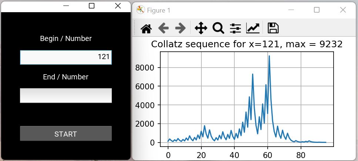
Task: Click the matplotlib logo in Figure 1 title bar
Action: (x=140, y=10)
